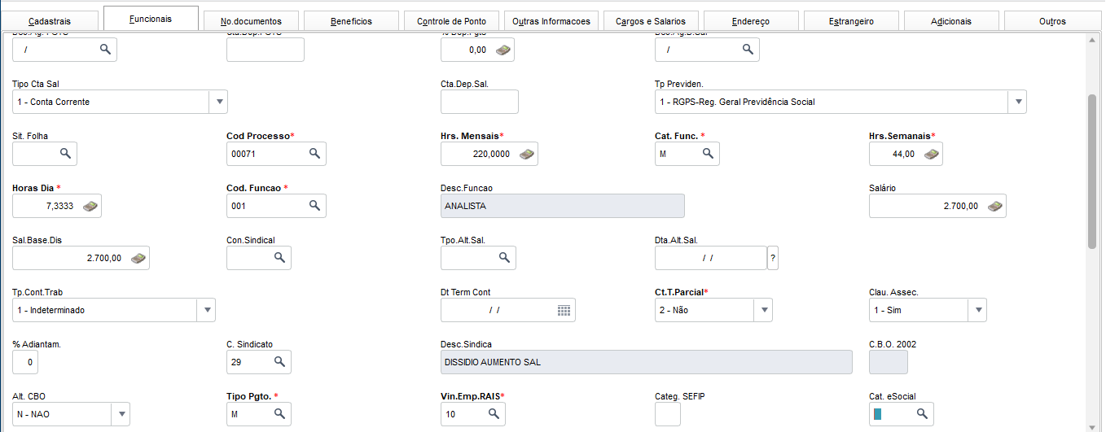Click the Dta.Alt.Sal. question mark button

coord(773,258)
